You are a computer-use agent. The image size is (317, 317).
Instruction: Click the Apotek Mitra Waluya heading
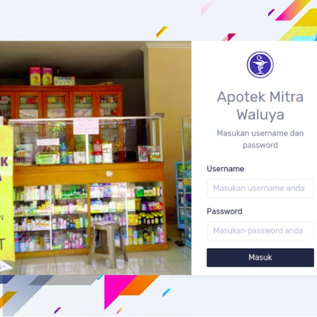[260, 106]
